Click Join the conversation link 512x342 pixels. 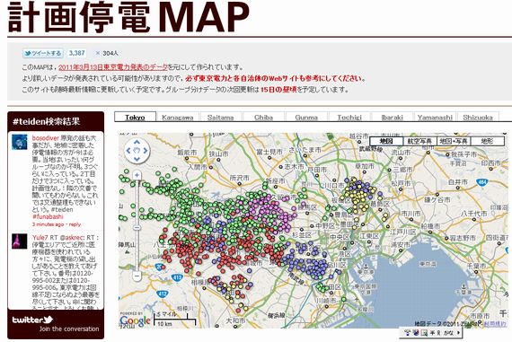[69, 329]
